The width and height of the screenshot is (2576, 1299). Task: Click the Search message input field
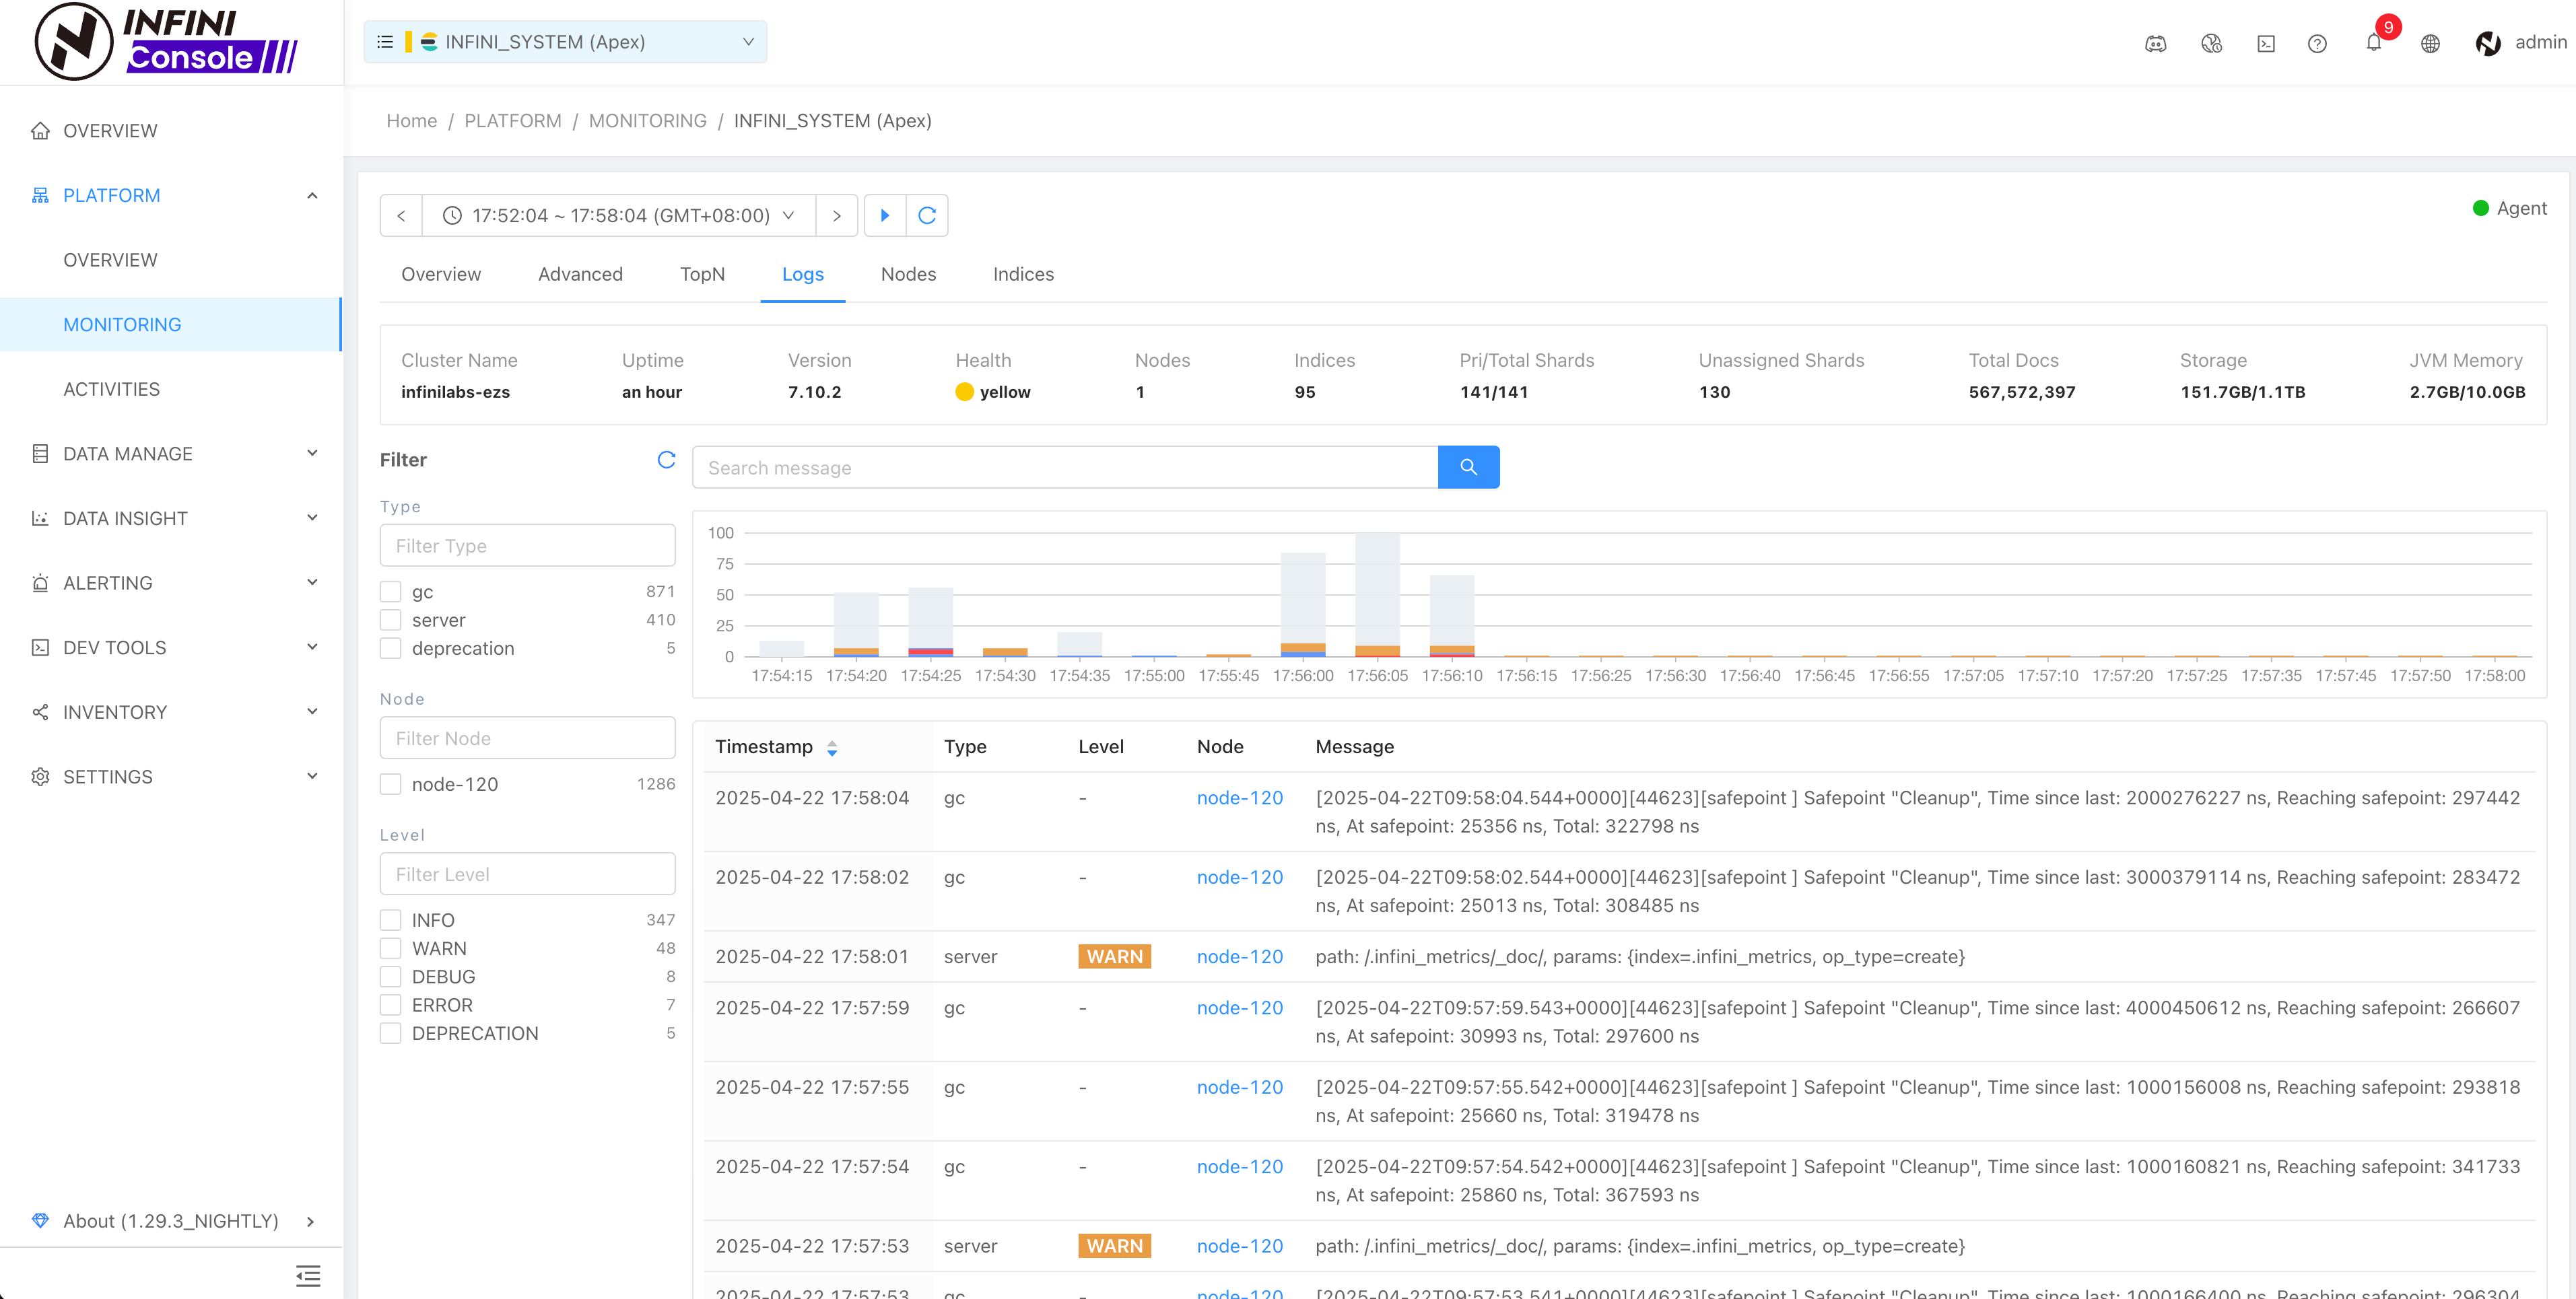[1064, 467]
